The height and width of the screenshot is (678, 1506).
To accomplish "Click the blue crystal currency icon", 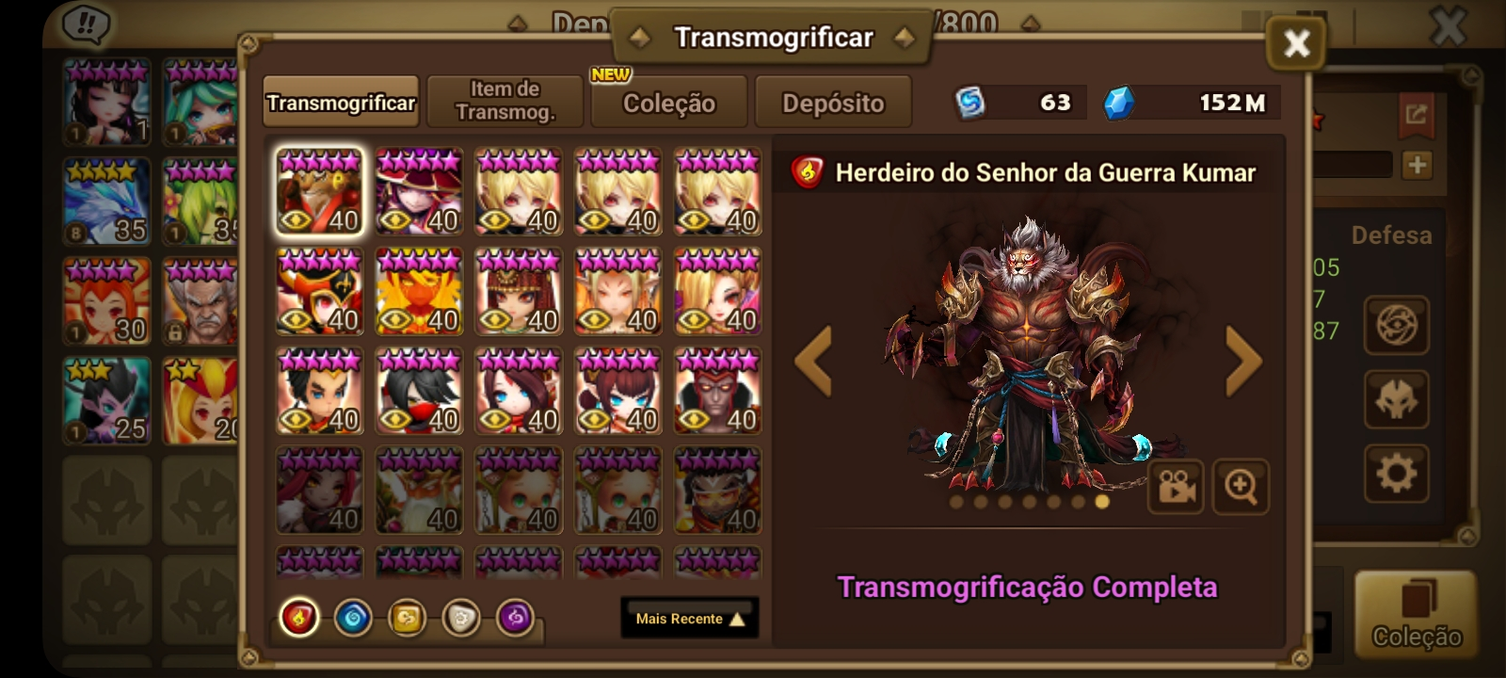I will click(1118, 103).
